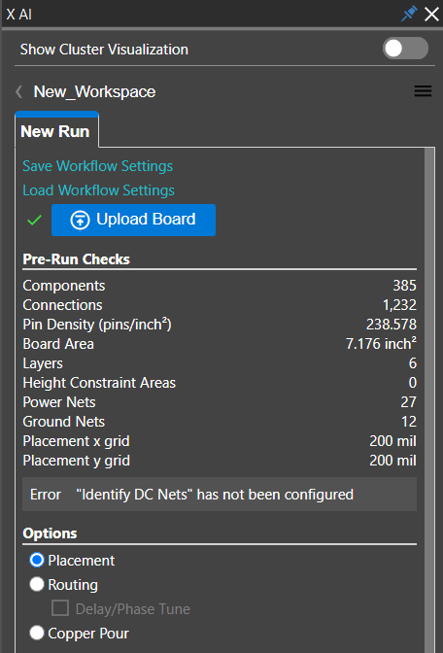The image size is (443, 653).
Task: Click the Options section heading
Action: click(x=50, y=533)
